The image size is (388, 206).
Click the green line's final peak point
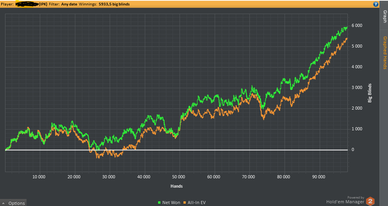pos(347,27)
